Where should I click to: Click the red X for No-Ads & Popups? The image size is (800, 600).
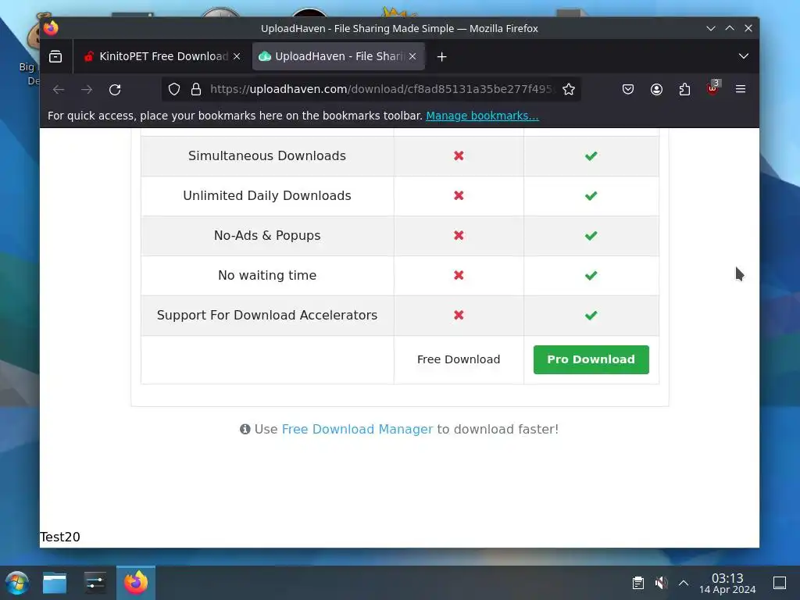[459, 235]
